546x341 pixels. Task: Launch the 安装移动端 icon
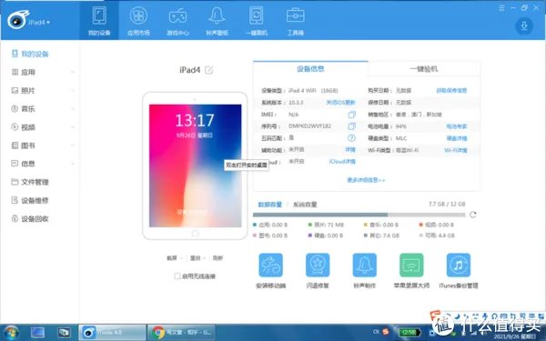tap(270, 266)
